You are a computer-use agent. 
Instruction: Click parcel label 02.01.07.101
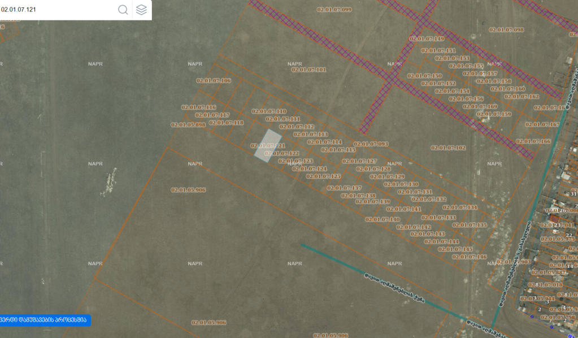pos(309,70)
